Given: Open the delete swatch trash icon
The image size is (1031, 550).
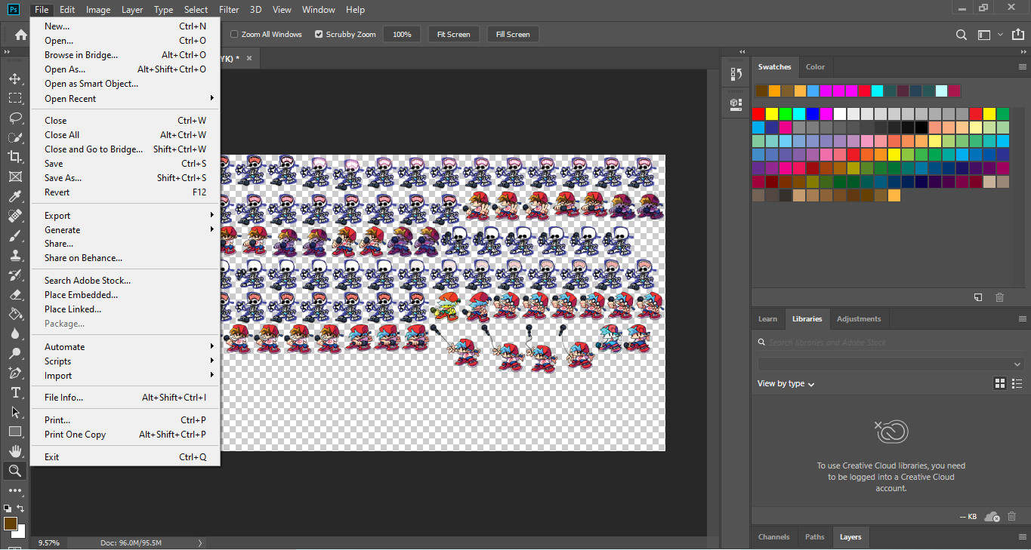Looking at the screenshot, I should click(999, 297).
